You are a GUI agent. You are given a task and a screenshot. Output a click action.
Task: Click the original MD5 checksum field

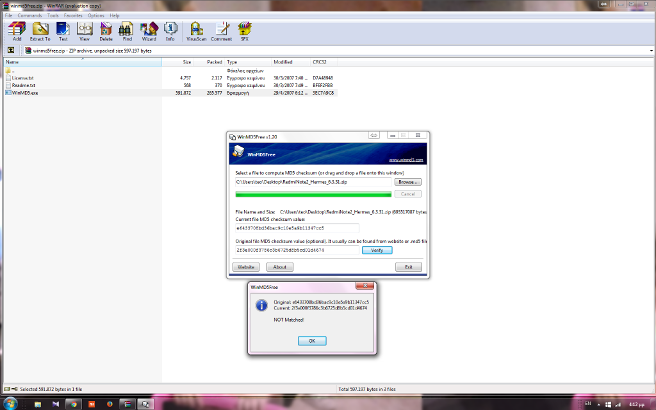click(297, 250)
